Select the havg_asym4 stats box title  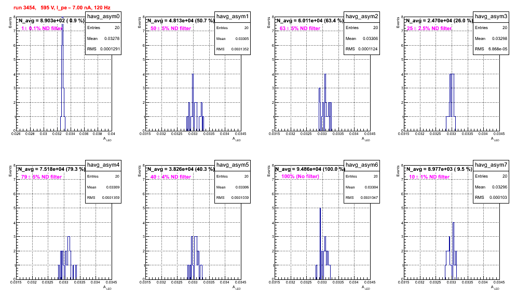pyautogui.click(x=103, y=165)
